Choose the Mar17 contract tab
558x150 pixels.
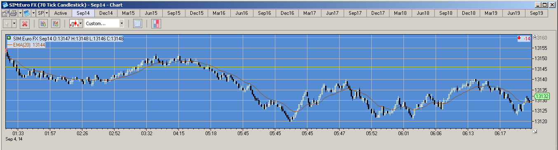point(310,13)
